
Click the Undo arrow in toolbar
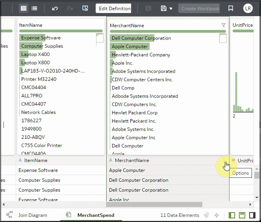click(55, 8)
